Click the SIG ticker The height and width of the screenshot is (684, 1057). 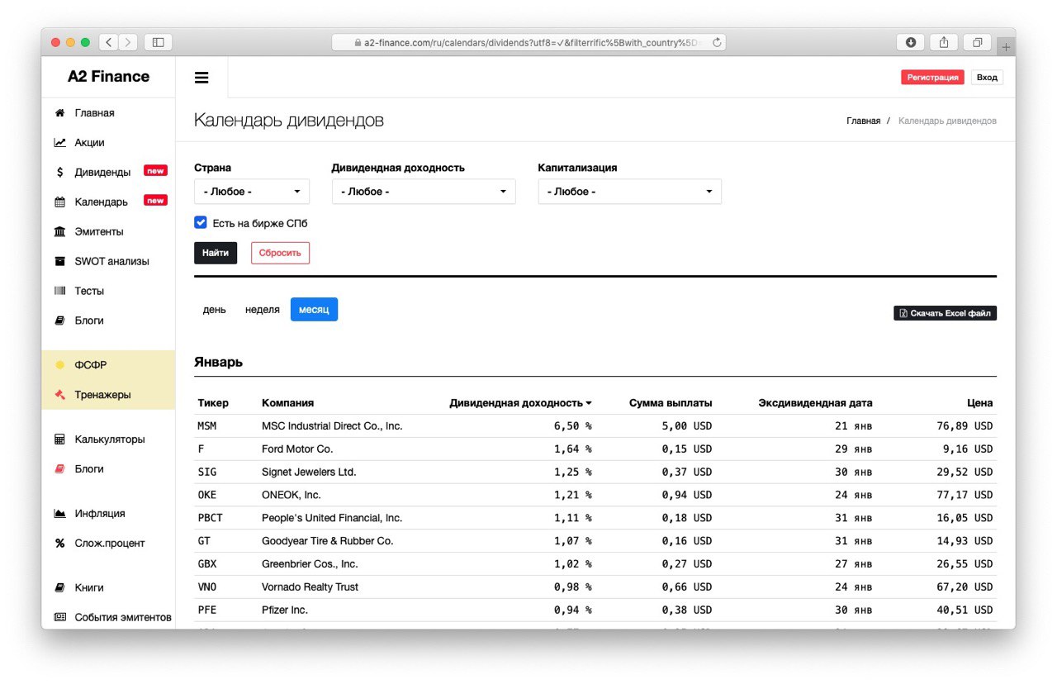click(x=207, y=473)
